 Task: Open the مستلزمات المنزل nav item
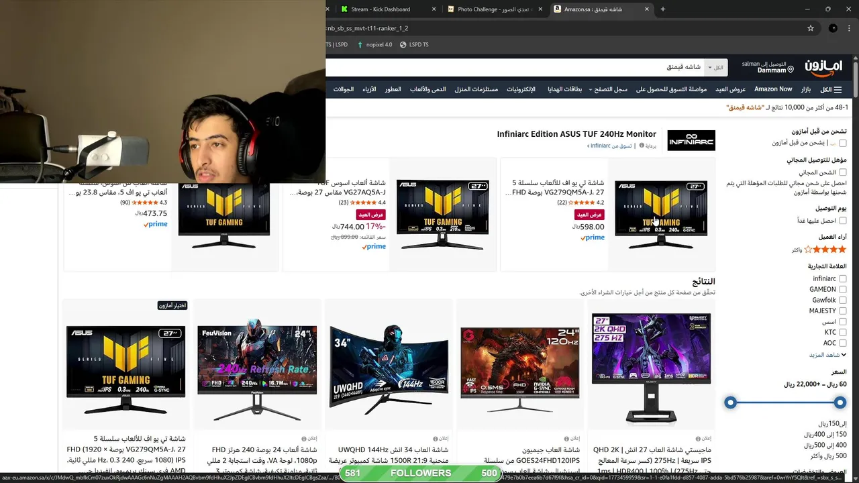[x=476, y=89]
